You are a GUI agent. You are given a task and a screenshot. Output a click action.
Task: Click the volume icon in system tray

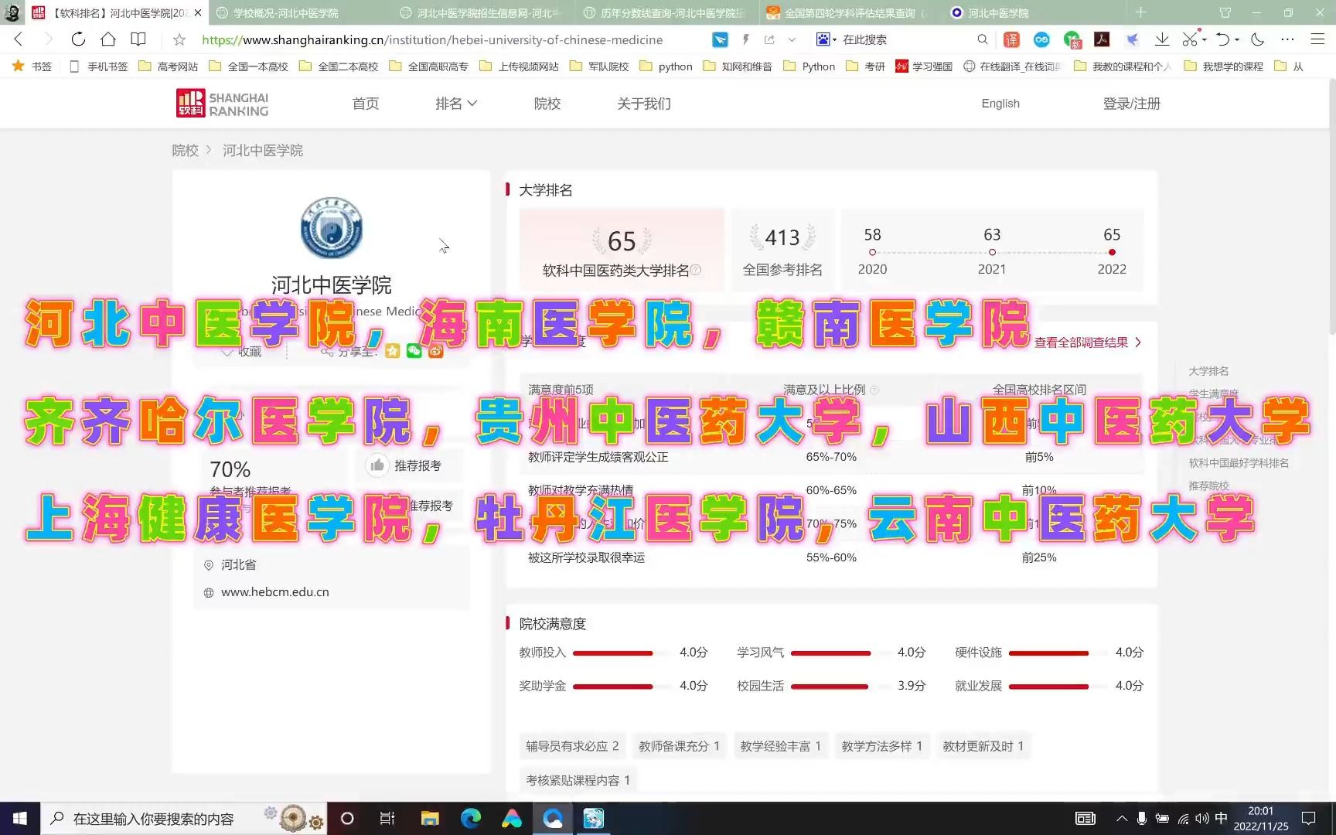pos(1201,819)
